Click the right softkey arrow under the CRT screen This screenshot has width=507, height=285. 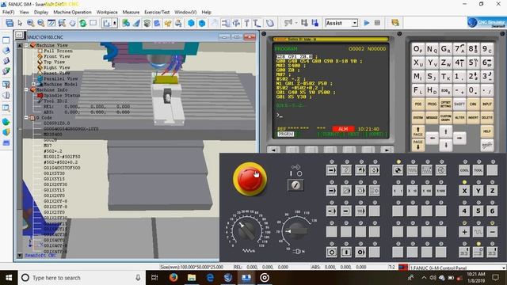(x=387, y=150)
